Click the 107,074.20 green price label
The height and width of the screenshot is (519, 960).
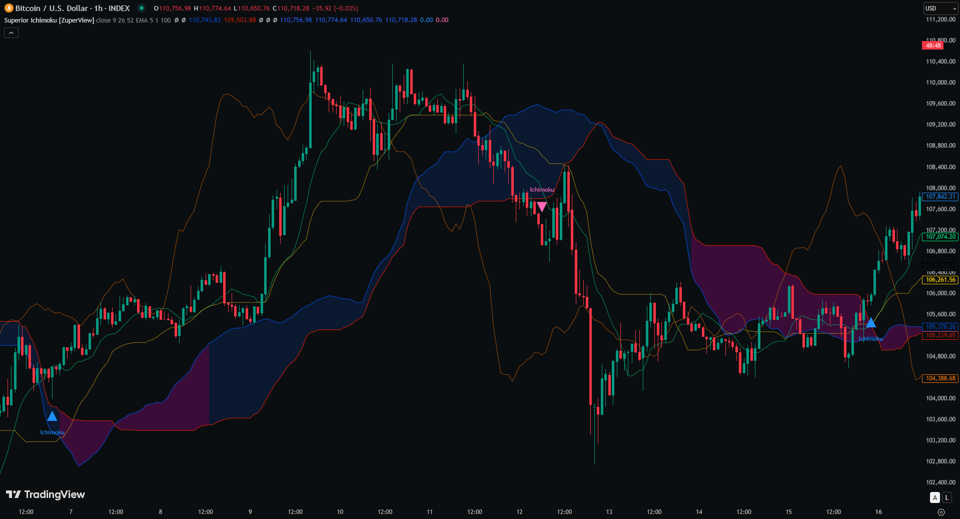(940, 237)
